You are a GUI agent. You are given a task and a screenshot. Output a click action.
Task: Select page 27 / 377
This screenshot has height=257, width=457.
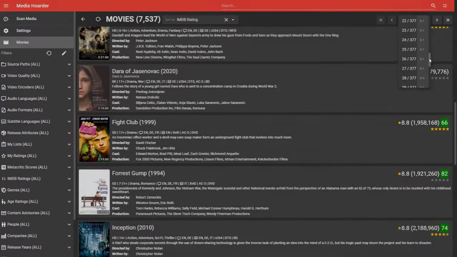click(x=413, y=69)
